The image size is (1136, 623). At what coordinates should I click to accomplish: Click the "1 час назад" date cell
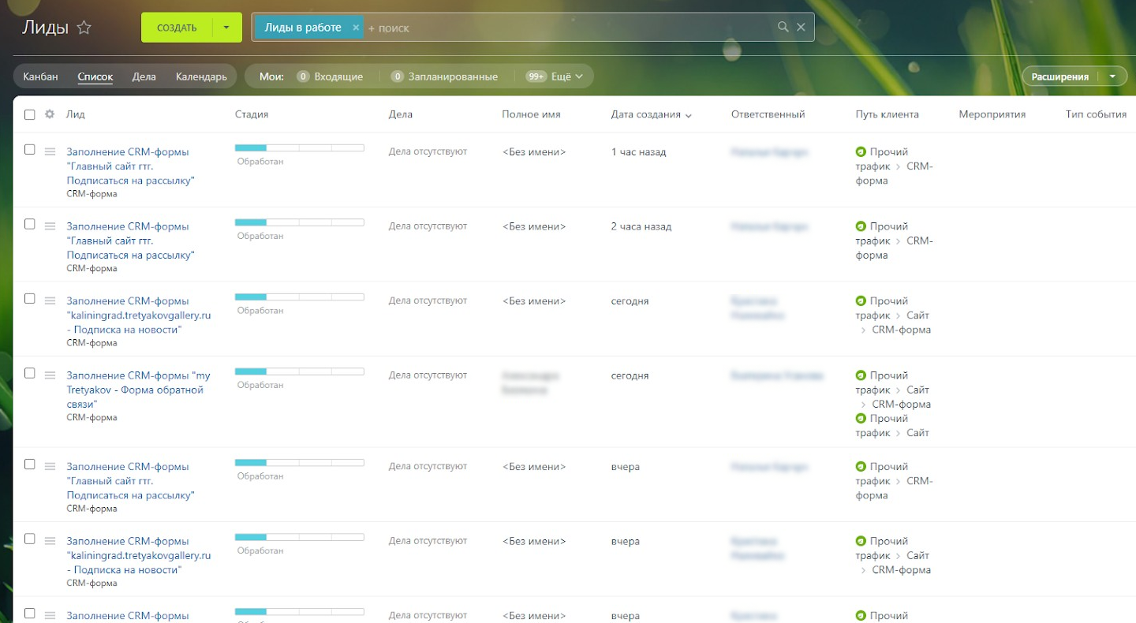[639, 151]
